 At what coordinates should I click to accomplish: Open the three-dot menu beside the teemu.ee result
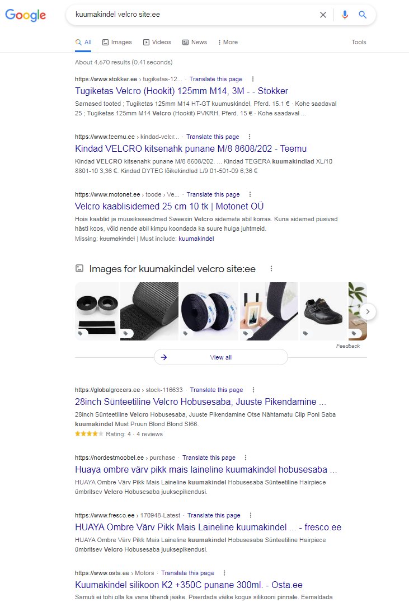tap(250, 137)
